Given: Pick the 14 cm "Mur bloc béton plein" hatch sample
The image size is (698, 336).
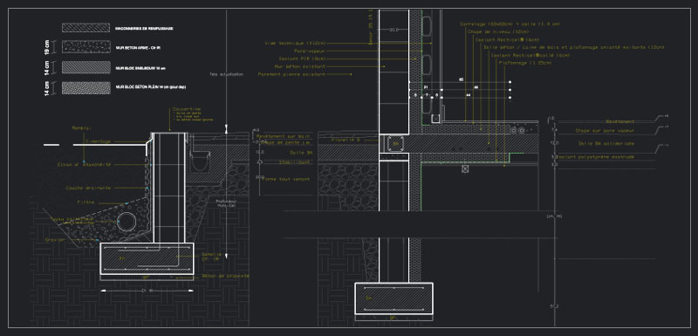Looking at the screenshot, I should coord(86,87).
